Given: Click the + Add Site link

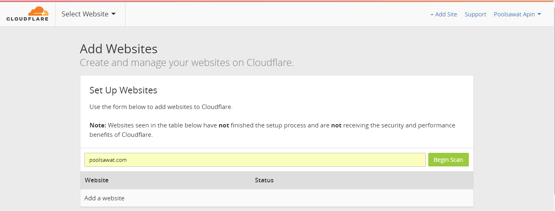Looking at the screenshot, I should pyautogui.click(x=443, y=14).
